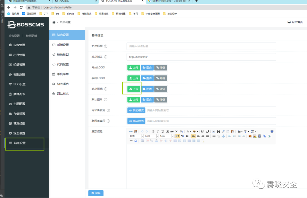Viewport: 307px width, 198px height.
Task: Expand paragraph spacing before dropdown arrow
Action: 242,132
